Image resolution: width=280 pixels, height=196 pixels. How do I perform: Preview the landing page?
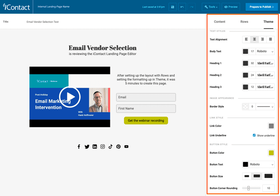231,7
